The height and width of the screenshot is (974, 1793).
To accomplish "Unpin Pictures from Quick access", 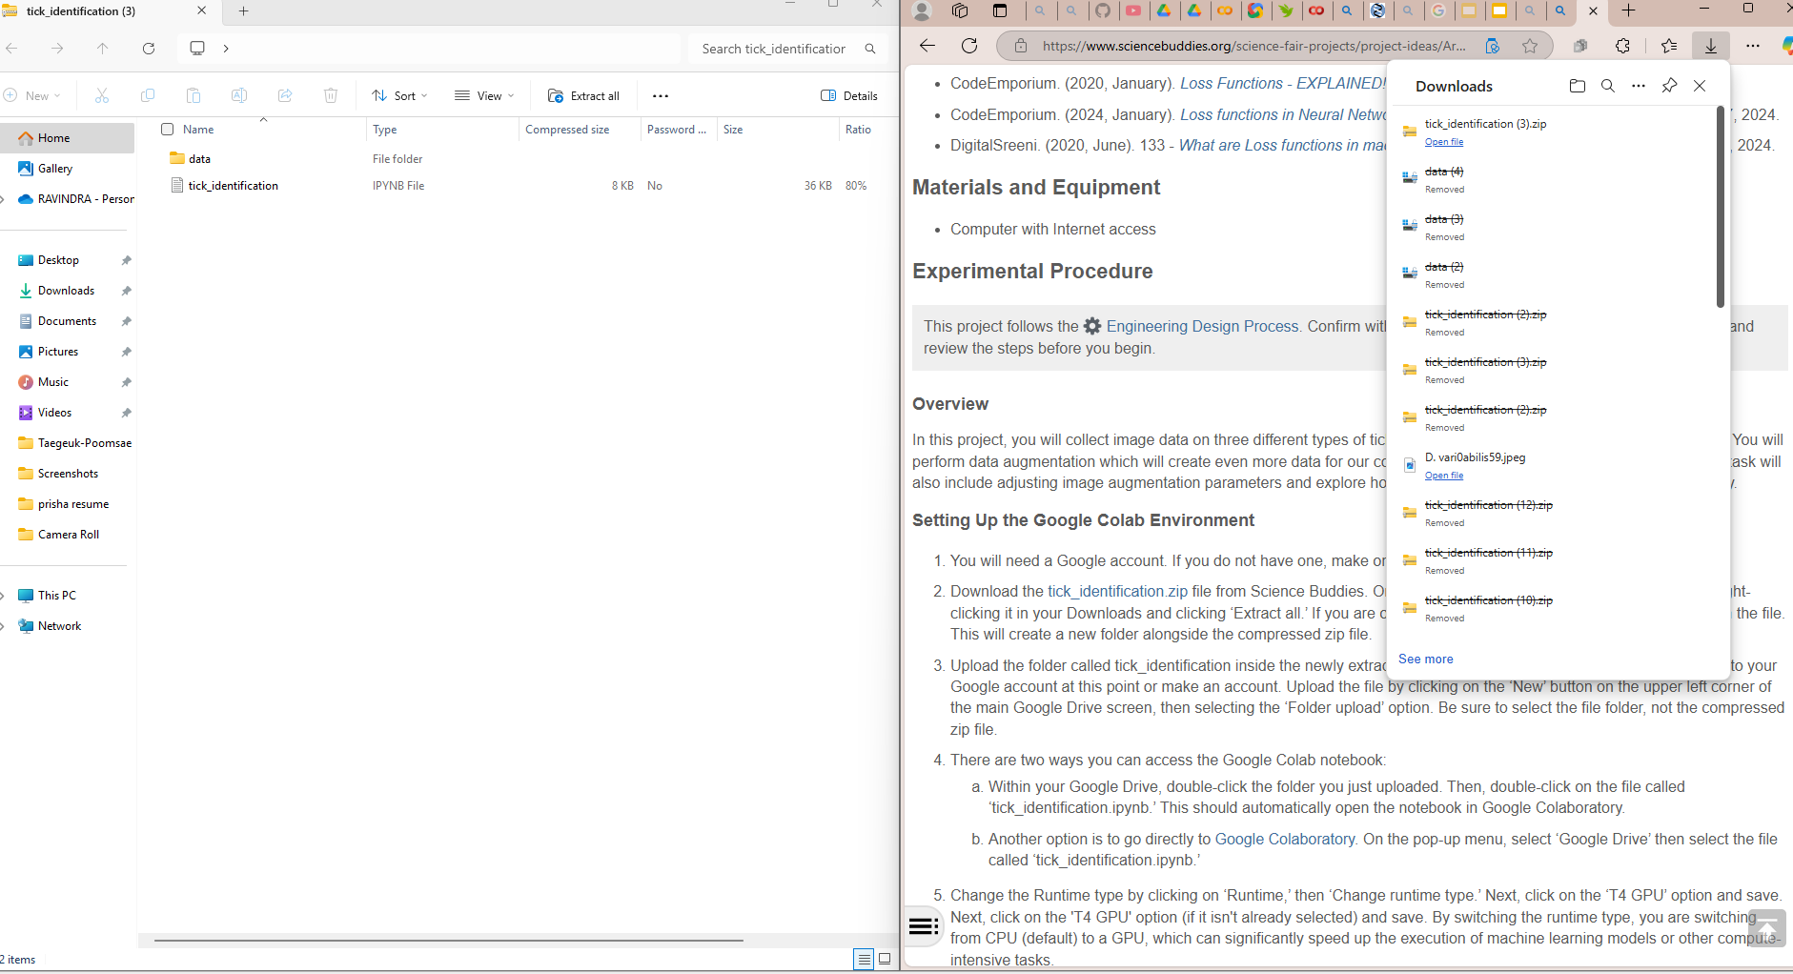I will coord(126,352).
